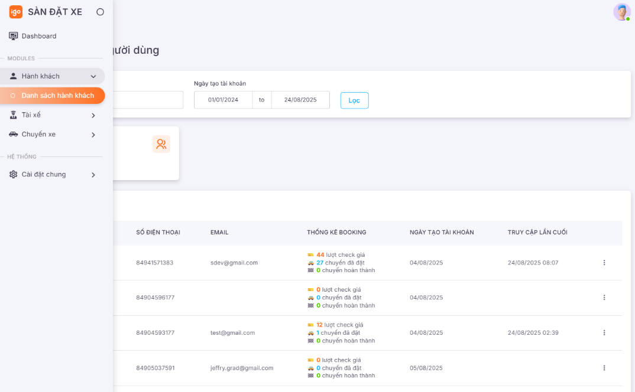Set end date field 24/08/2025
The height and width of the screenshot is (392, 635).
coord(300,100)
